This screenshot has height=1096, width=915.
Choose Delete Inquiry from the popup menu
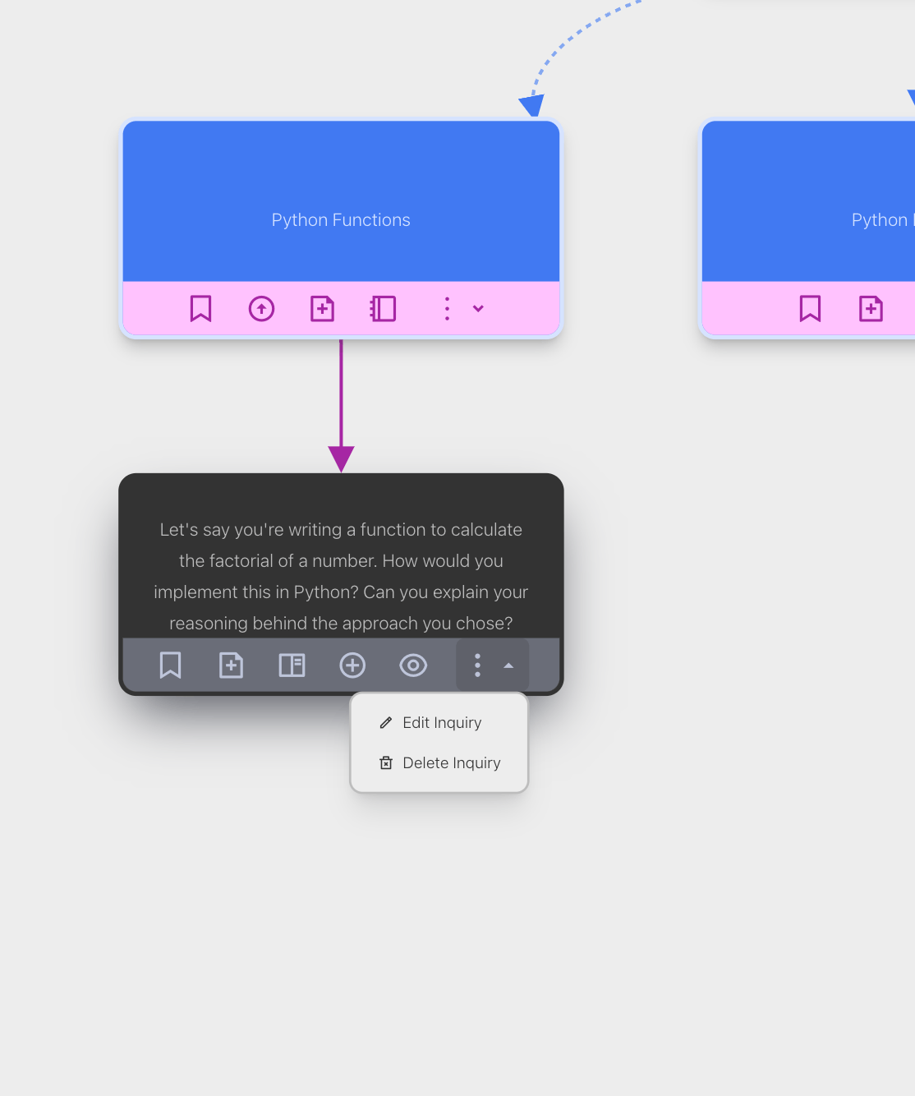(x=450, y=763)
